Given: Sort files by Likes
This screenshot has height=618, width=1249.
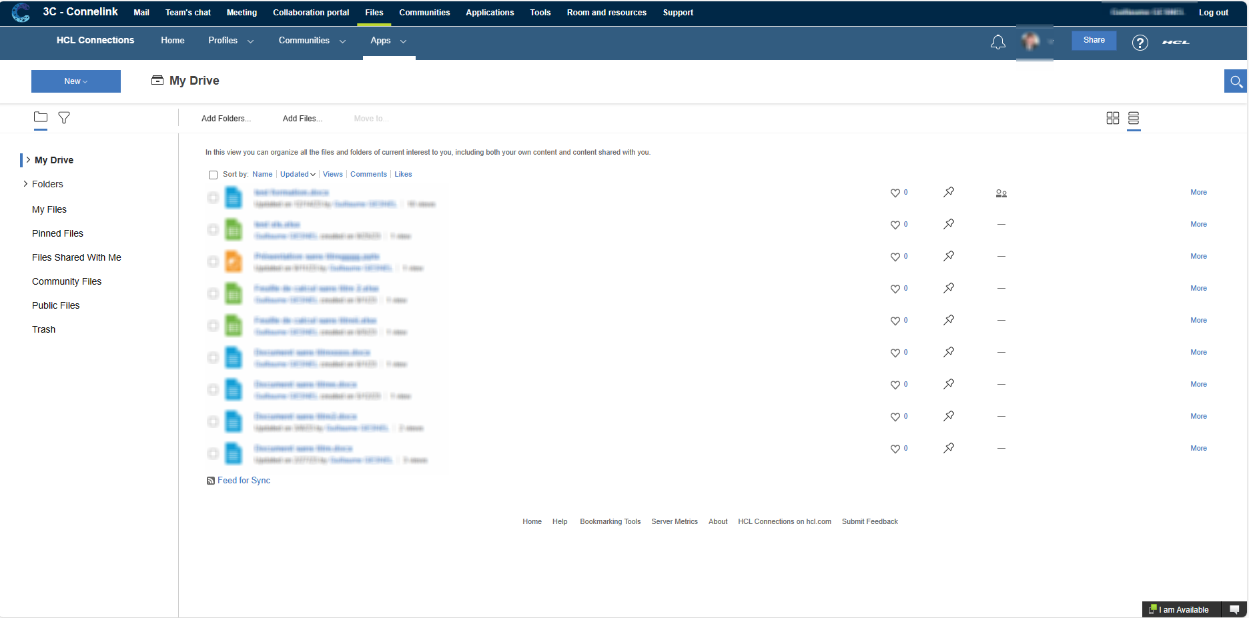Looking at the screenshot, I should 403,175.
